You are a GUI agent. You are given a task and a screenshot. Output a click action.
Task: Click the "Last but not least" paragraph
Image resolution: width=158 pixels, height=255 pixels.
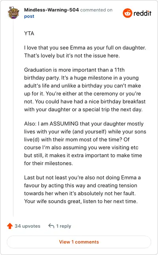coord(83,189)
